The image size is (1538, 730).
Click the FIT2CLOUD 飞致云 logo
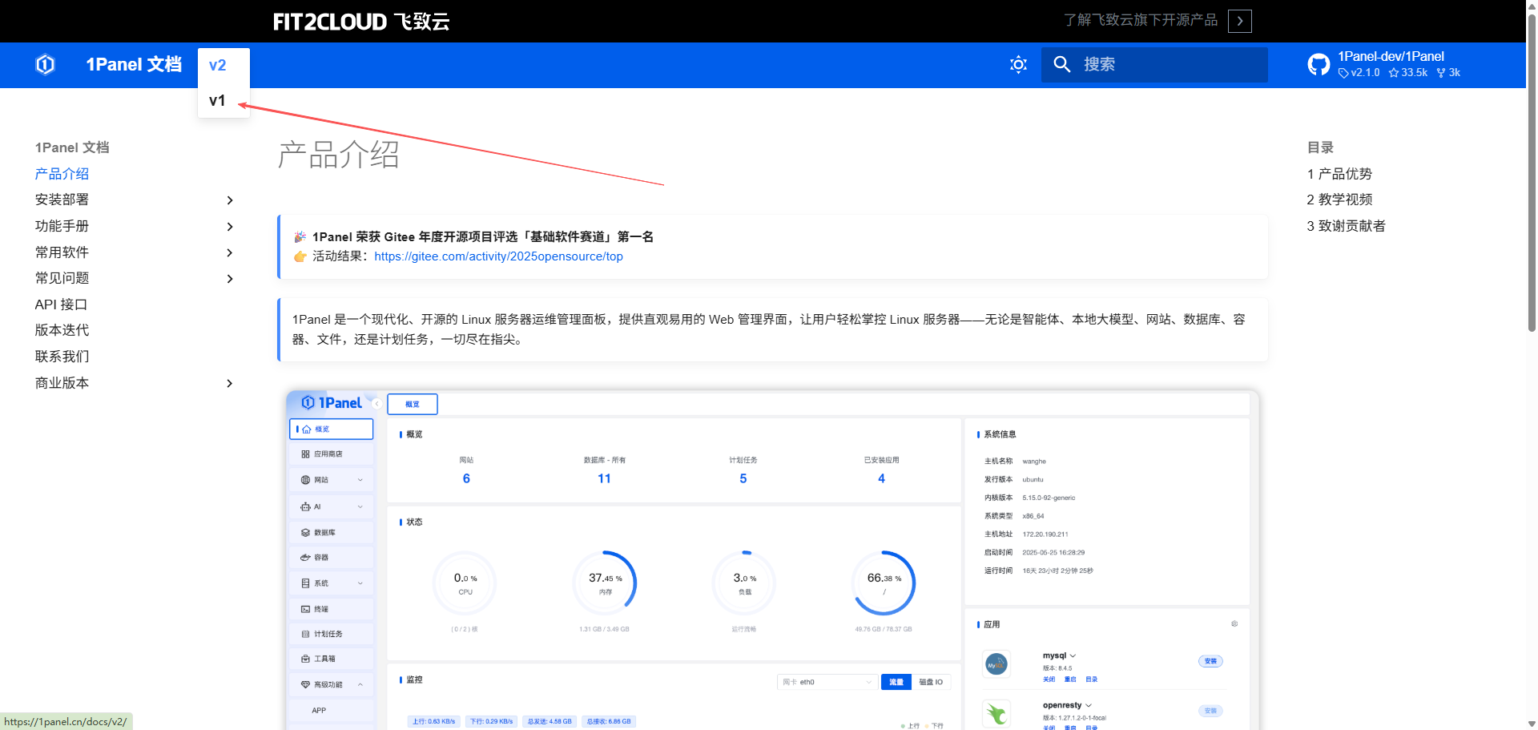coord(360,22)
